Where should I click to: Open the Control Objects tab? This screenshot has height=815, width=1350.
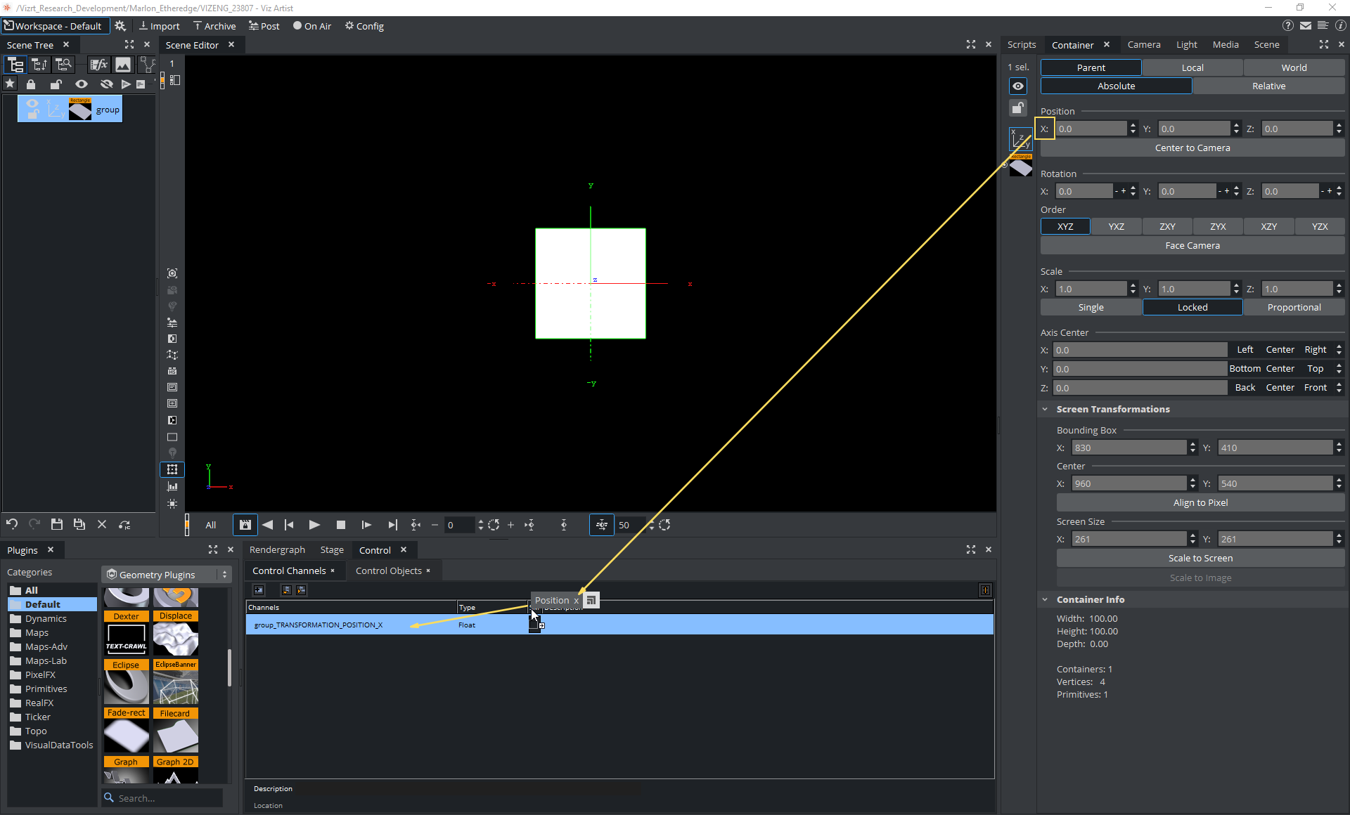tap(389, 570)
